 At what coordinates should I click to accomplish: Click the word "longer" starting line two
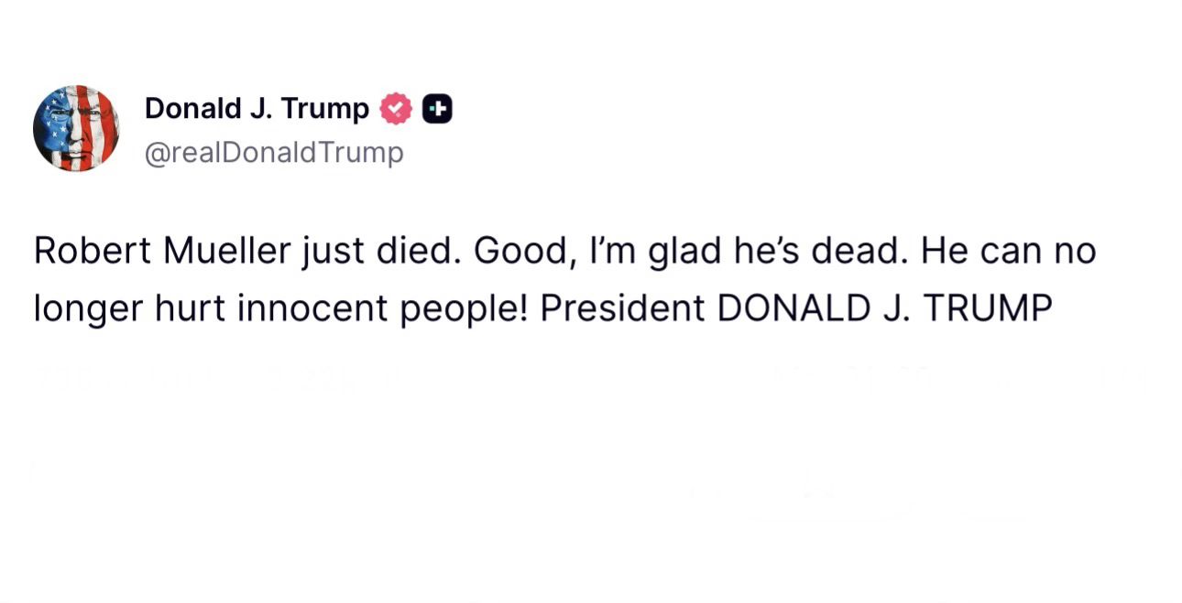[x=87, y=308]
